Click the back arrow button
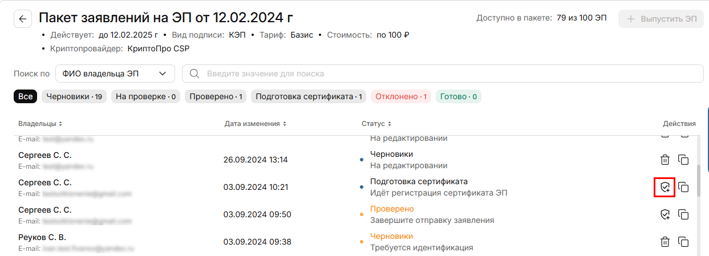Viewport: 709px width, 256px height. click(22, 19)
